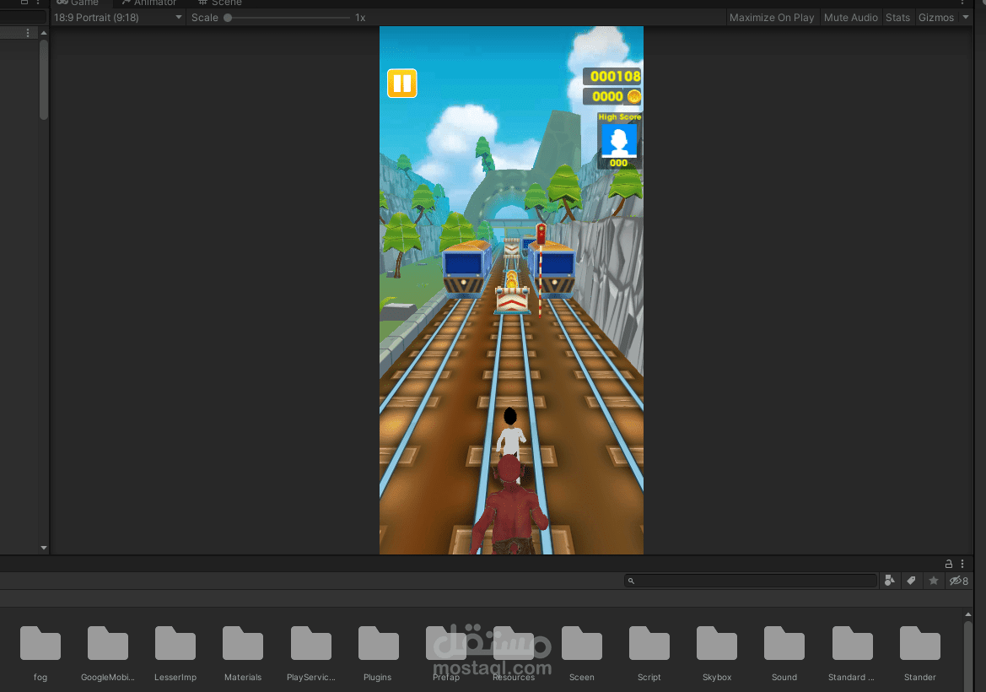Pause the game with the orange pause button
Image resolution: width=986 pixels, height=692 pixels.
pyautogui.click(x=401, y=83)
